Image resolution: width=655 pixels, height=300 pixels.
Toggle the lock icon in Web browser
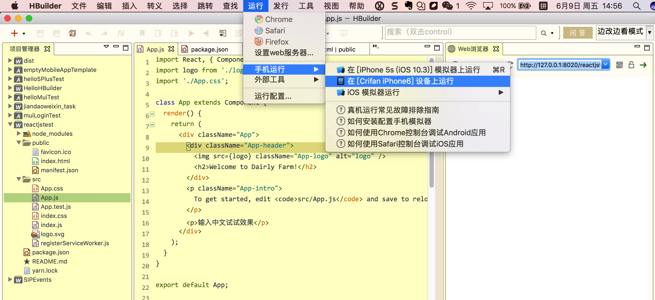[631, 65]
